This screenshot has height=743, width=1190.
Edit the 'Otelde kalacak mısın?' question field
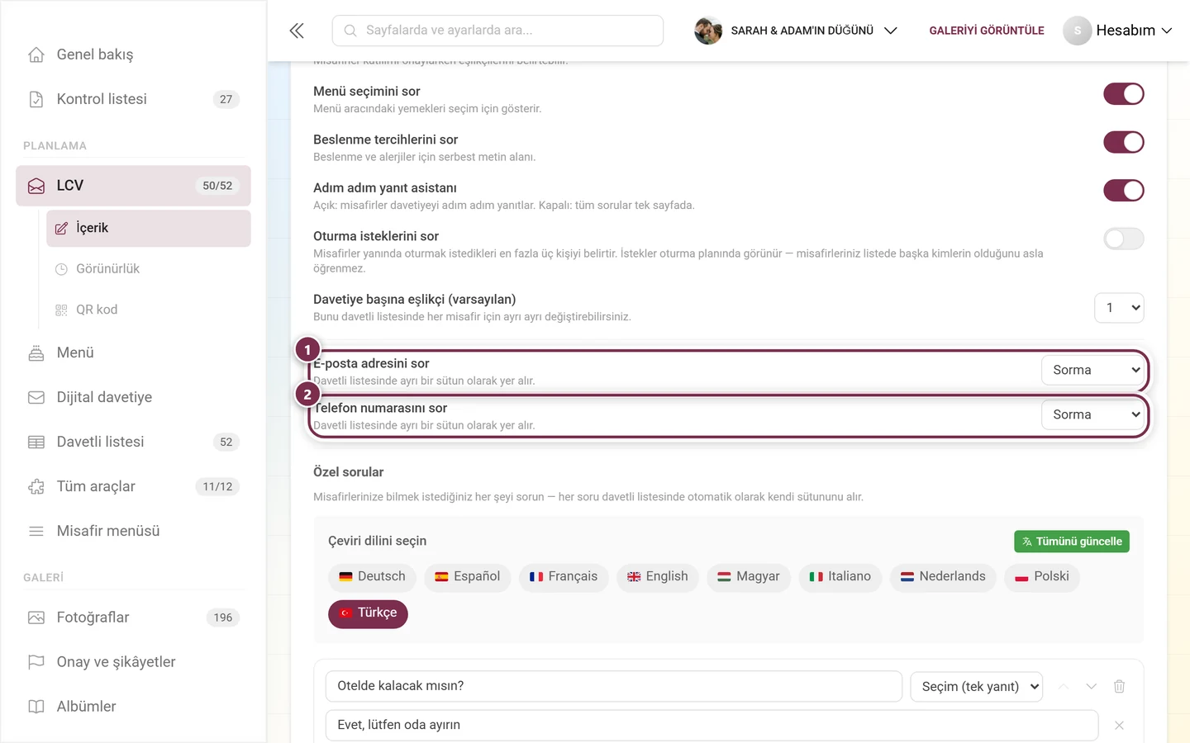[x=614, y=686]
